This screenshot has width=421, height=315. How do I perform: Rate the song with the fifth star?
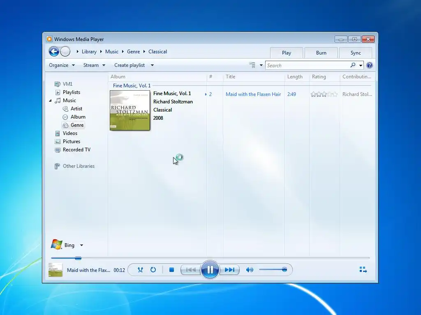[x=335, y=94]
